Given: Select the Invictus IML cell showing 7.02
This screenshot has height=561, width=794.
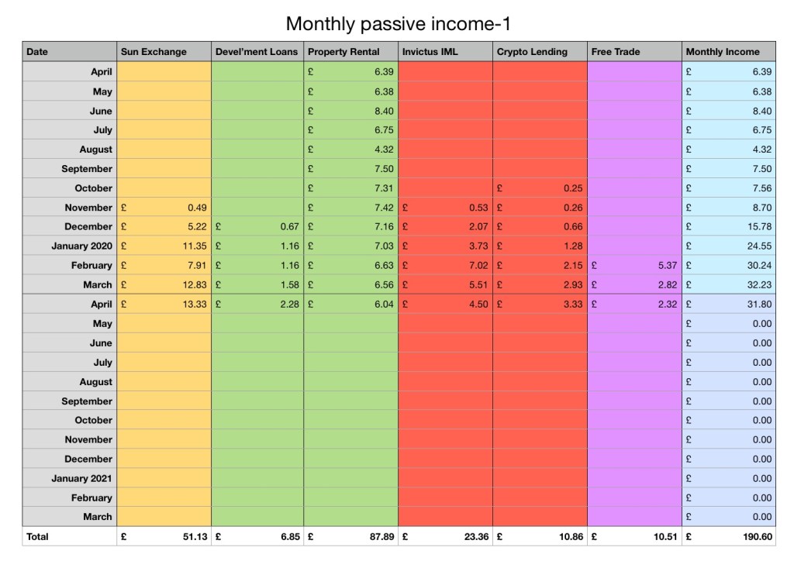Looking at the screenshot, I should point(445,265).
